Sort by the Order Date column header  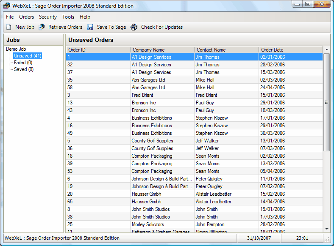291,50
